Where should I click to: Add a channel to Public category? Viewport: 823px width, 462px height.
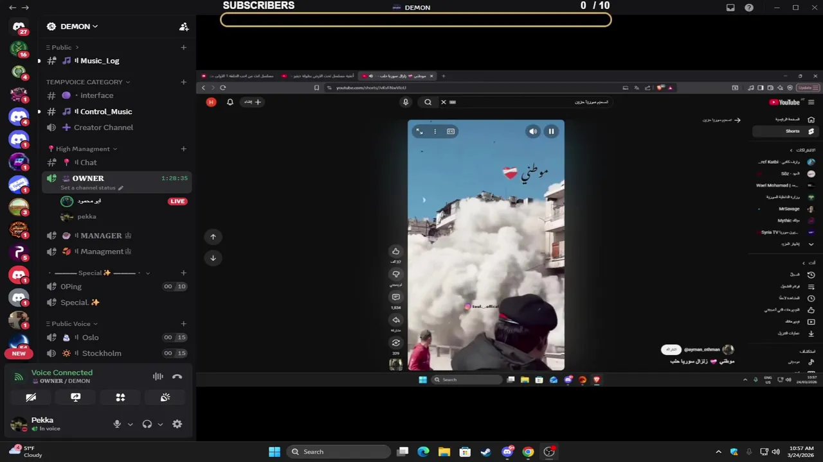pos(183,47)
